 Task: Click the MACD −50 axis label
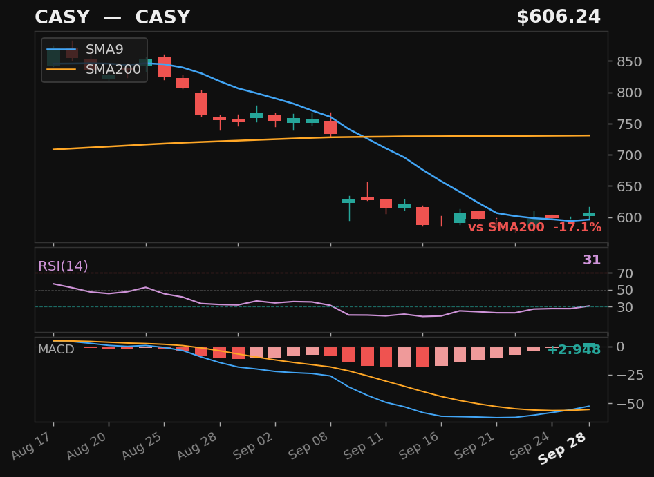(629, 404)
